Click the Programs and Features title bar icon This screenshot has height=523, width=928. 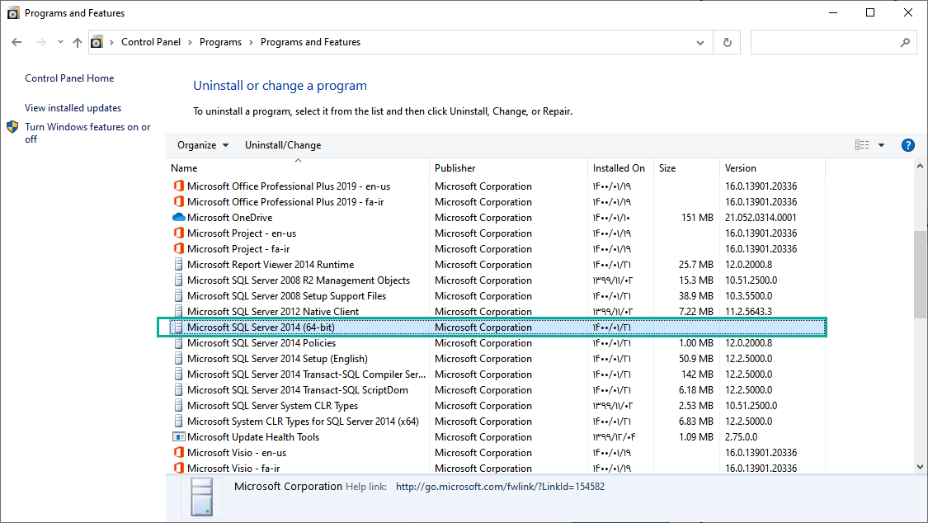[13, 13]
